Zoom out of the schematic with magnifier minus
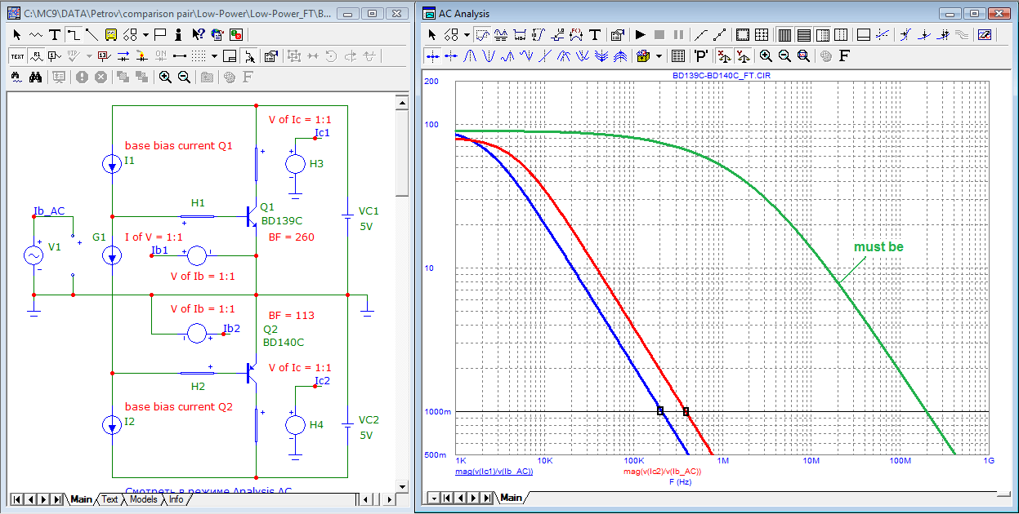This screenshot has height=514, width=1019. point(184,77)
